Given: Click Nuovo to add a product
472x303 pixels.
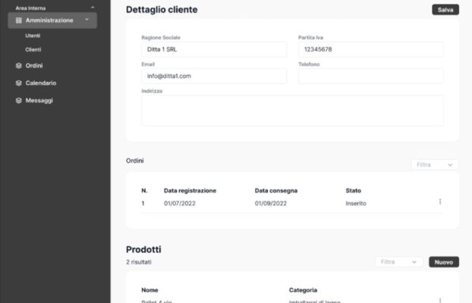Looking at the screenshot, I should (444, 262).
